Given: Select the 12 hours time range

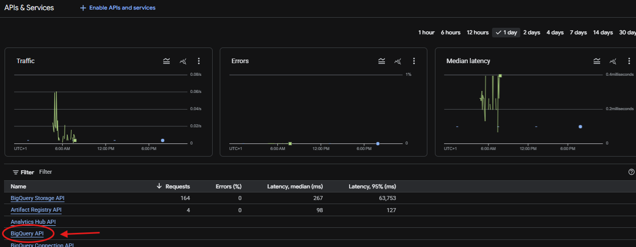Looking at the screenshot, I should coord(477,32).
